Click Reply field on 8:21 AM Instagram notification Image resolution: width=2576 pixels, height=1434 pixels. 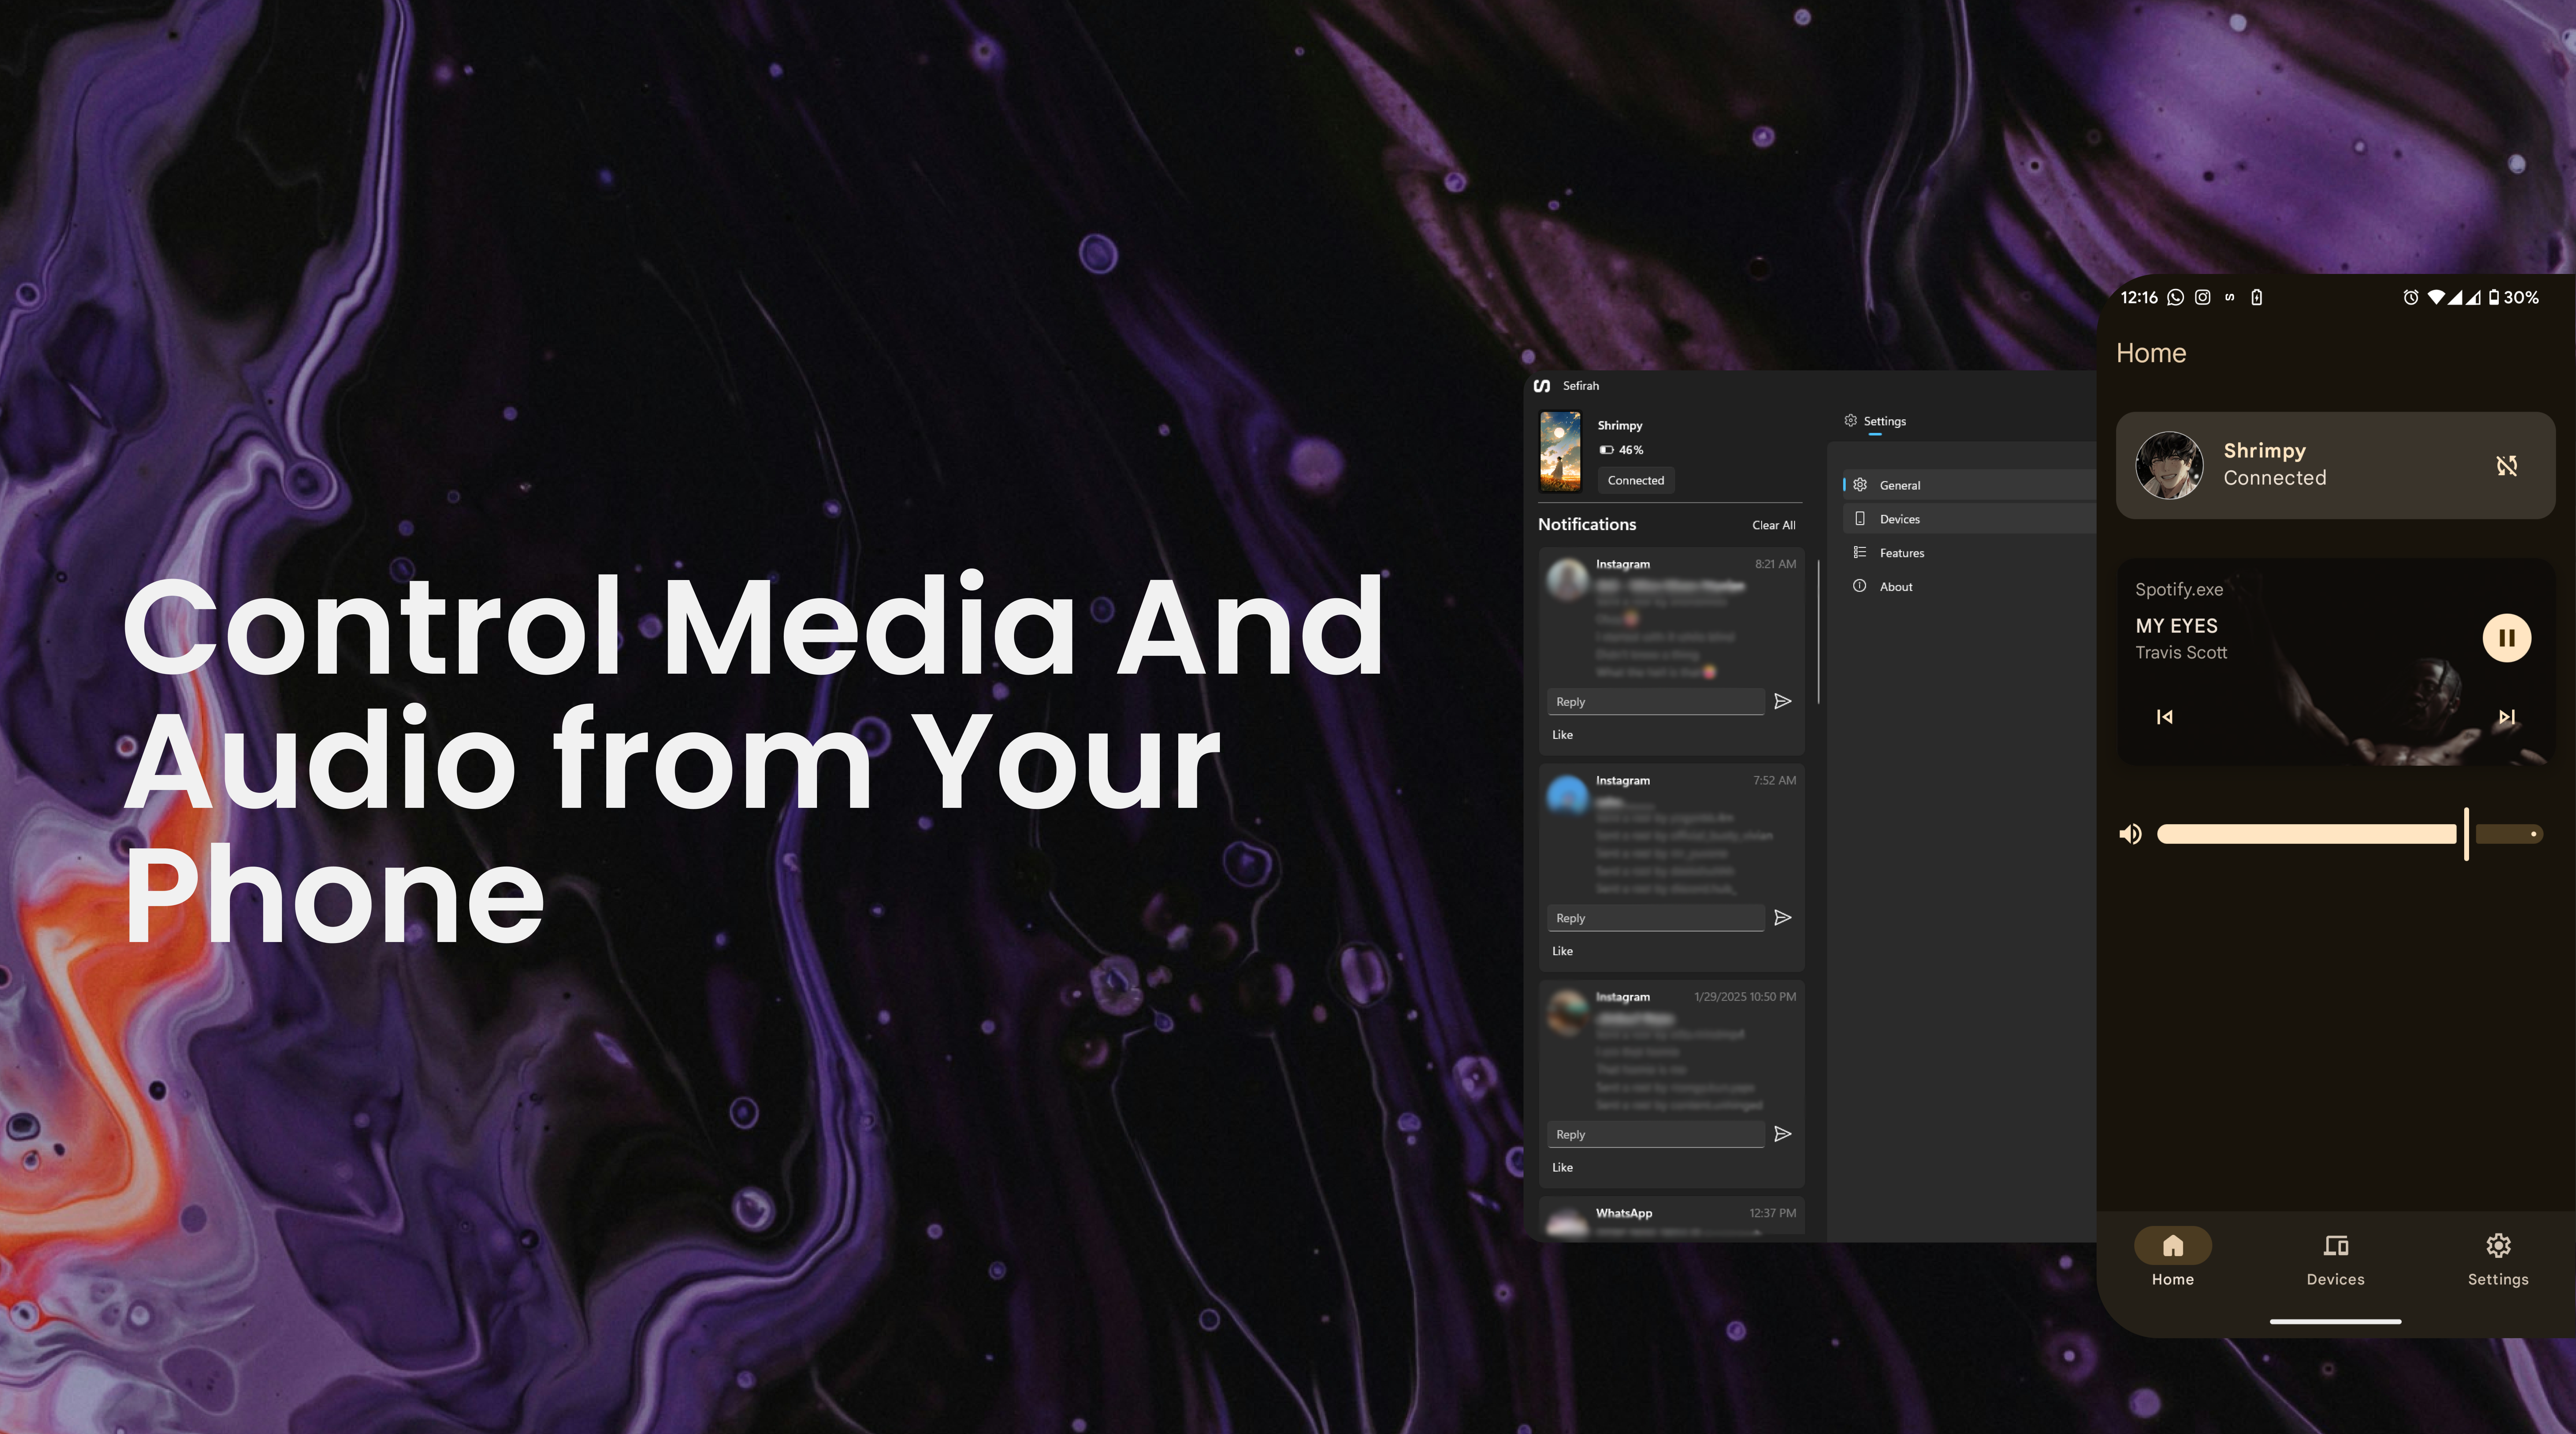click(x=1655, y=702)
